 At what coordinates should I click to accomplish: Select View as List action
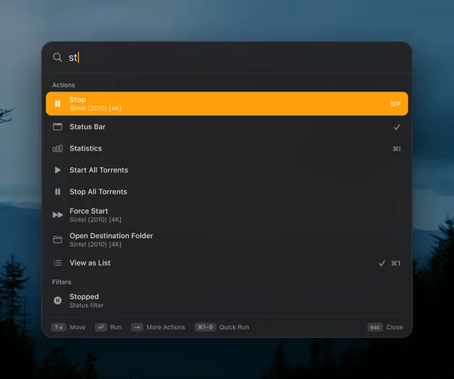227,263
